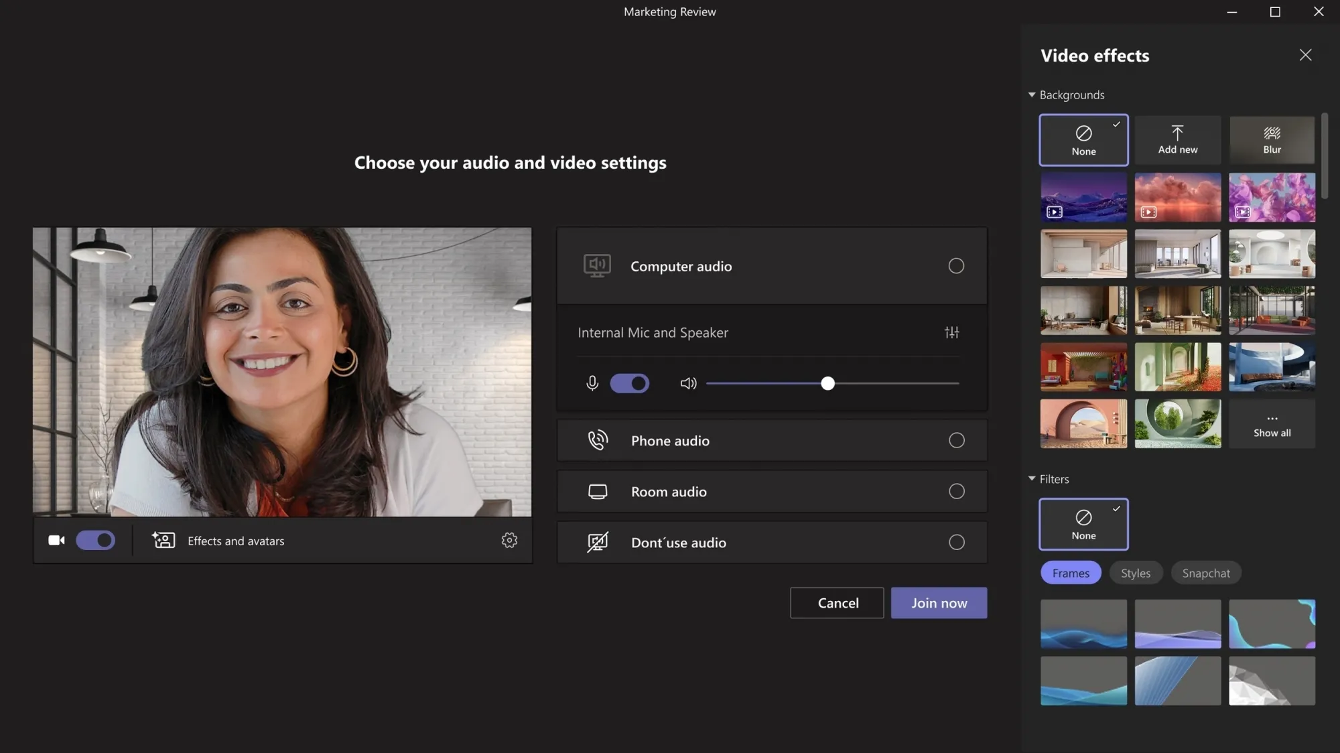Switch to the Styles filter tab
The width and height of the screenshot is (1340, 753).
coord(1136,573)
